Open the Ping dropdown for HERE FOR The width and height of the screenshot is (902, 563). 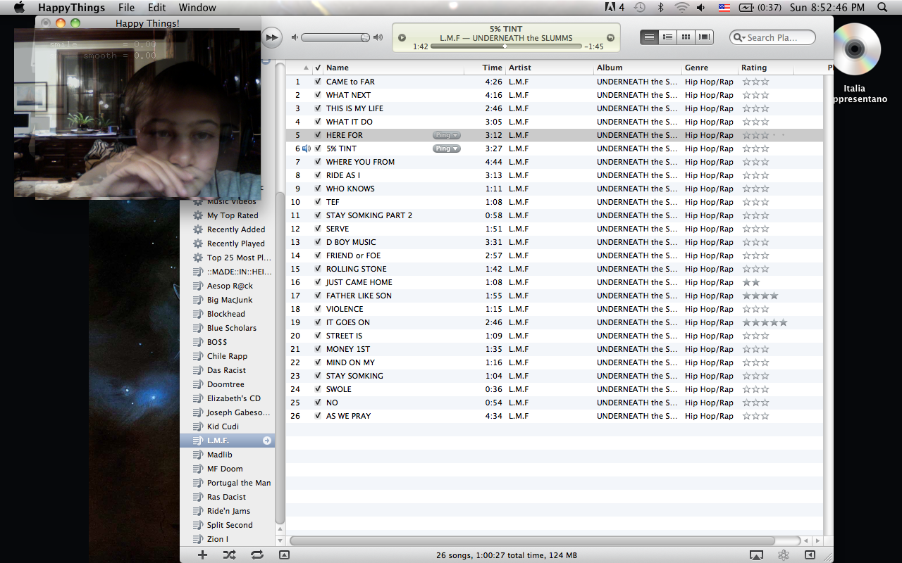(x=447, y=135)
